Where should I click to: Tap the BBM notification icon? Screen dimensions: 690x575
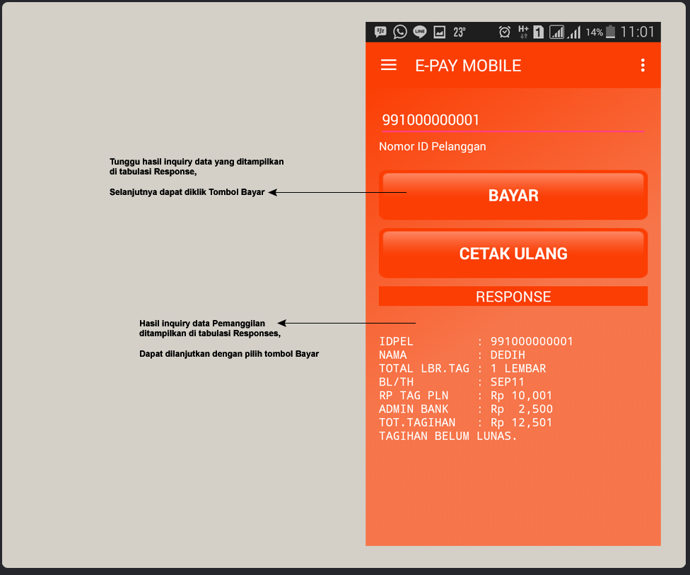pos(380,32)
